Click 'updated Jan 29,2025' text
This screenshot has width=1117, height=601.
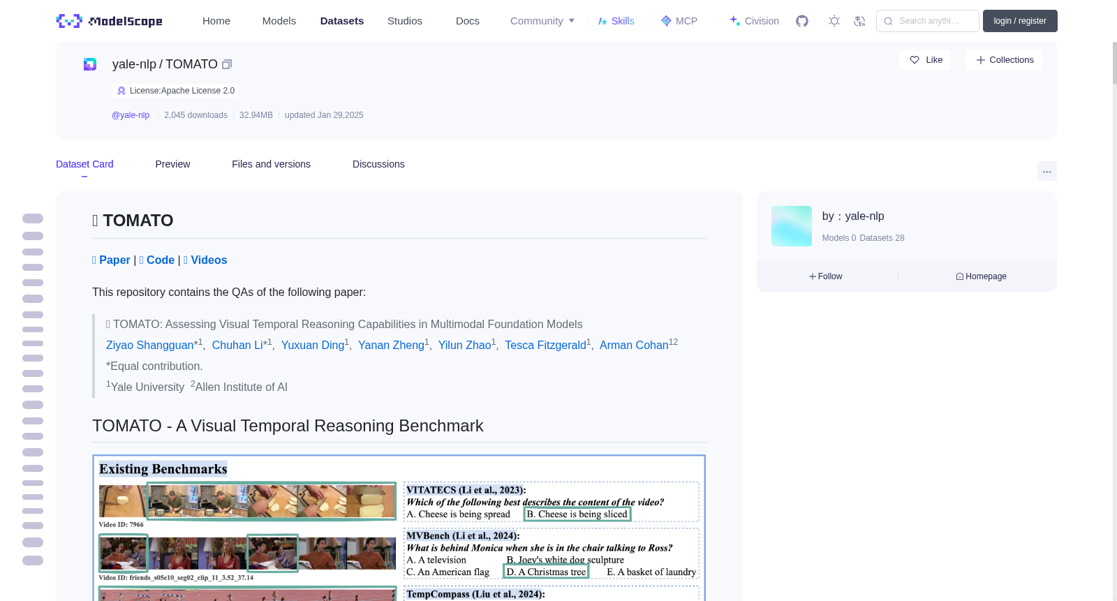click(324, 115)
